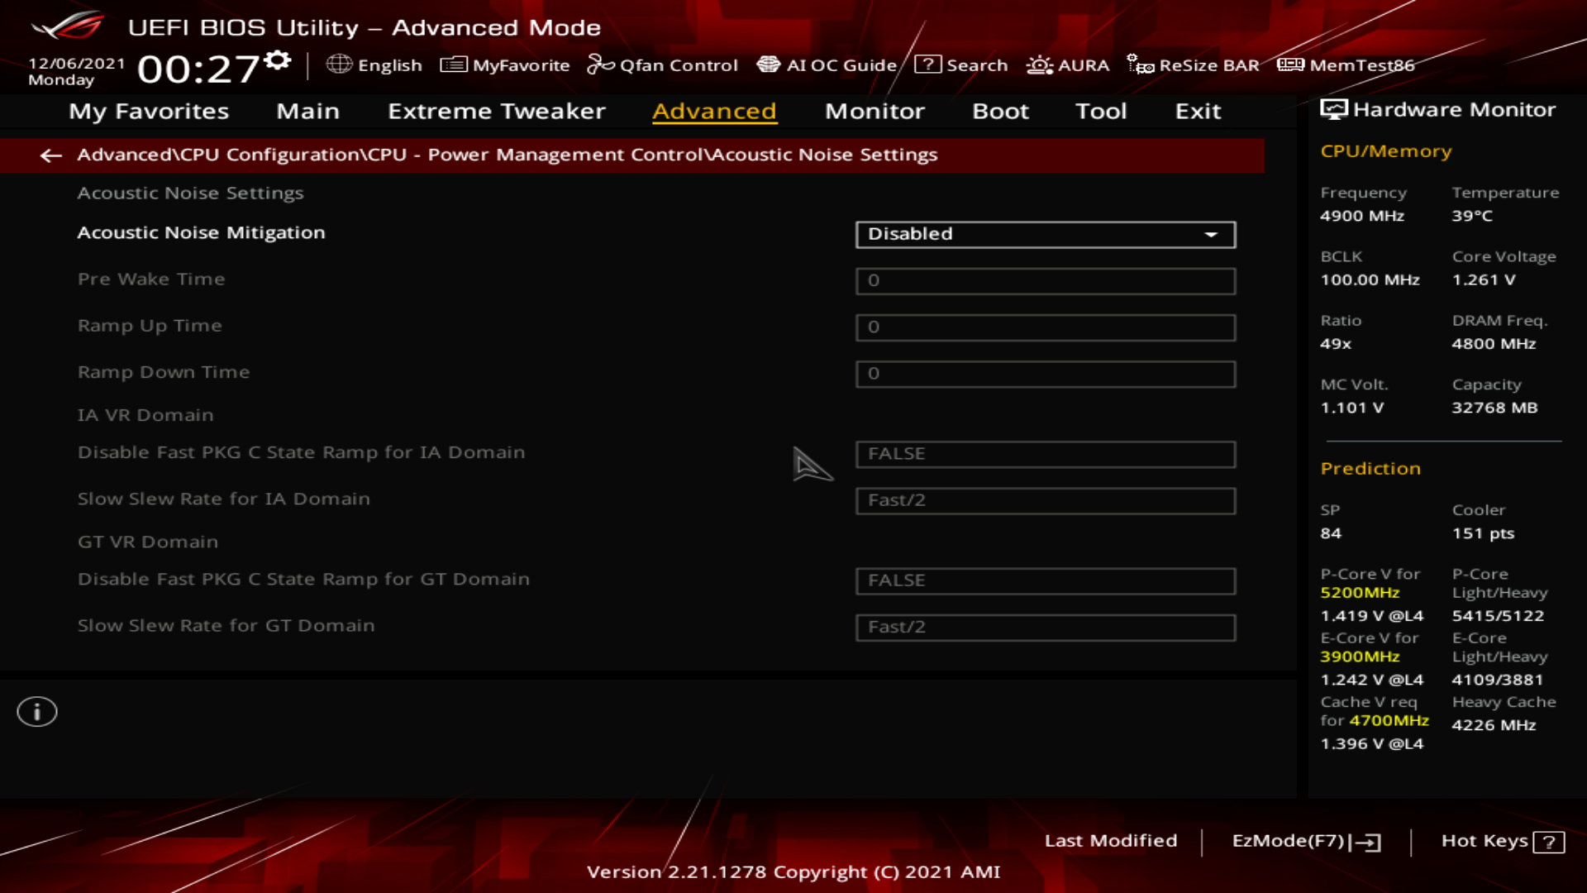The height and width of the screenshot is (893, 1587).
Task: Toggle the ReSize BAR icon
Action: click(1140, 64)
